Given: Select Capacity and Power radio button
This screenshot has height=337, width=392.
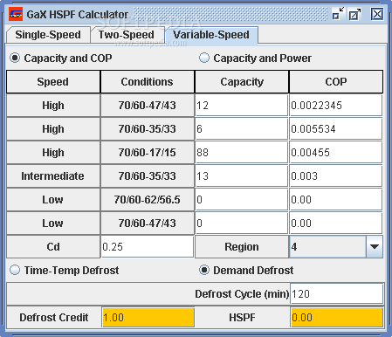Looking at the screenshot, I should pyautogui.click(x=255, y=58).
